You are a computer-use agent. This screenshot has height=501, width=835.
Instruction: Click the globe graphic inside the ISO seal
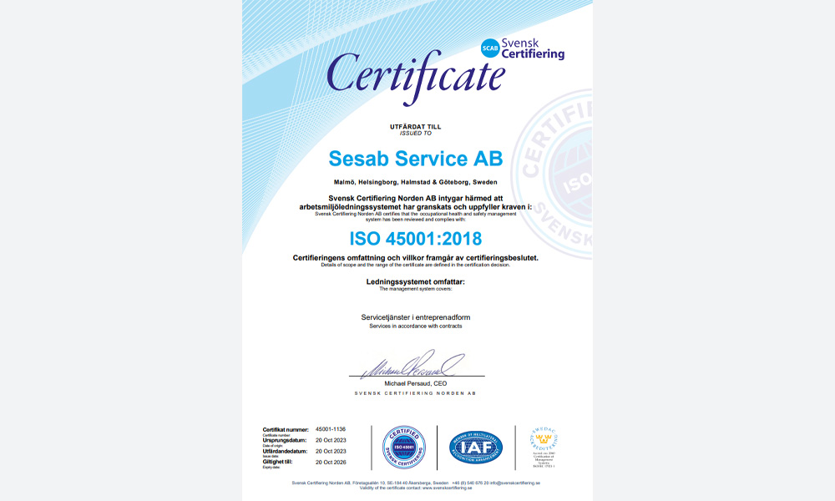(x=402, y=448)
